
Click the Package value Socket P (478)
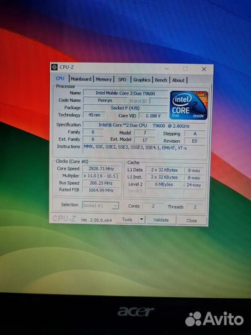[x=125, y=108]
